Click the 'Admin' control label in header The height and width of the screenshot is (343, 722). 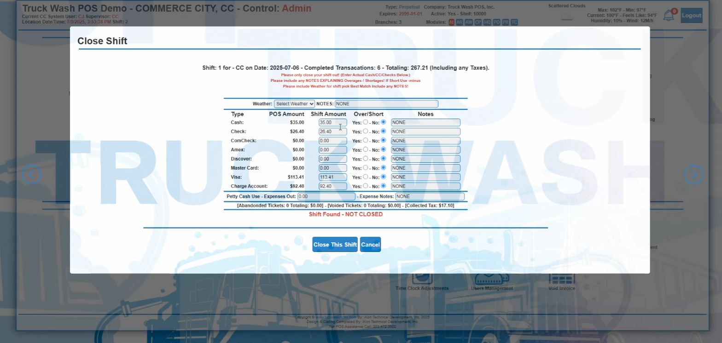(x=297, y=8)
